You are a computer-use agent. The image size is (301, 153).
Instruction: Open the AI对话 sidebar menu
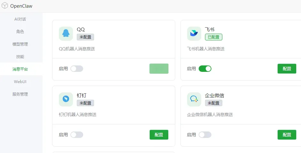point(20,19)
